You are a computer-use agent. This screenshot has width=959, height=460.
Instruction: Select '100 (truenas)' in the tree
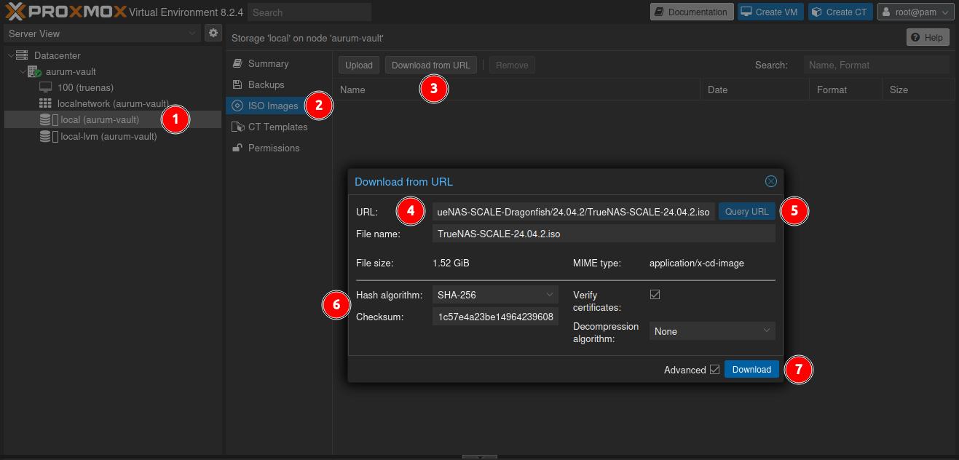[113, 87]
